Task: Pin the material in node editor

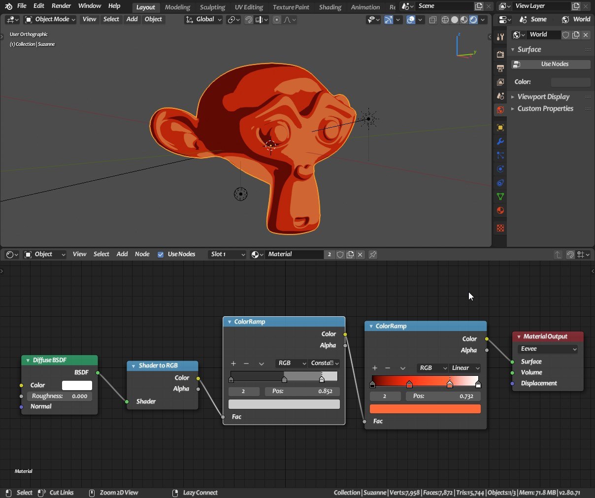Action: coord(373,255)
